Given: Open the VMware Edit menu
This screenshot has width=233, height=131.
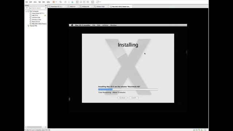Looking at the screenshot, I should [31, 2].
